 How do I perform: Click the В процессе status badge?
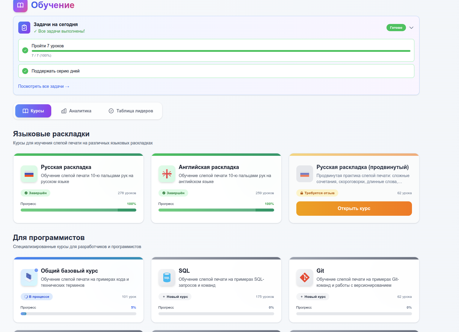tap(37, 297)
